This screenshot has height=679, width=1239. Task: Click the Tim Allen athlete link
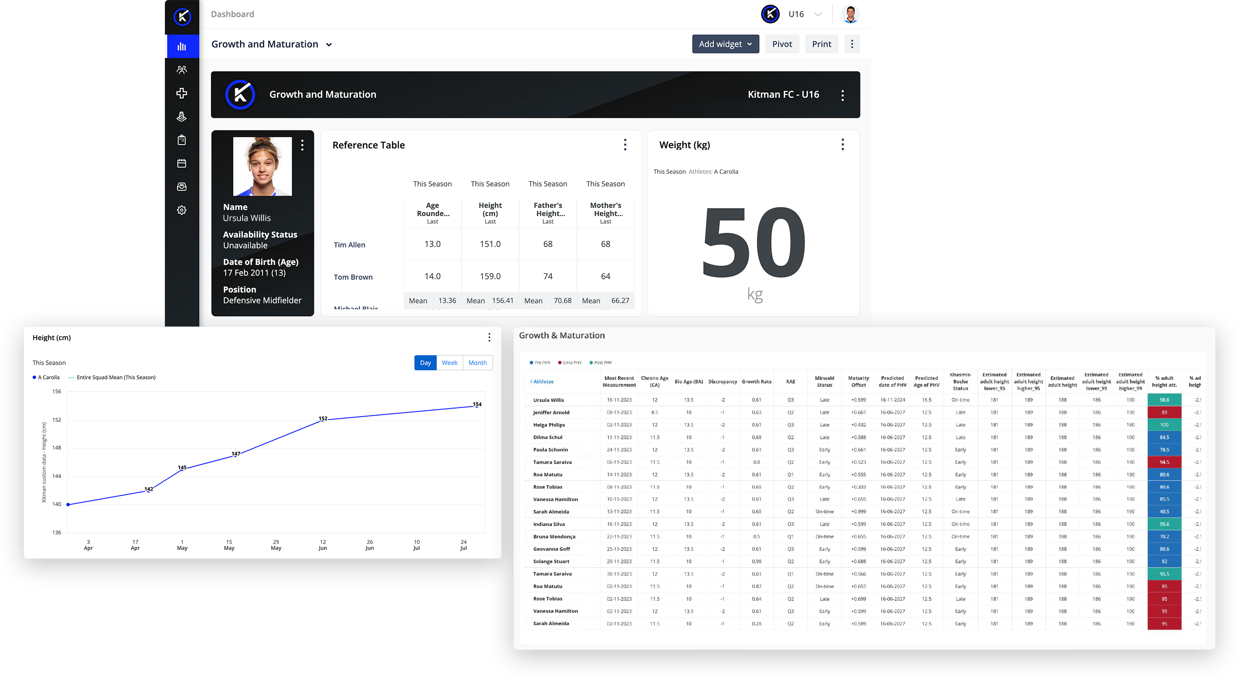click(349, 245)
